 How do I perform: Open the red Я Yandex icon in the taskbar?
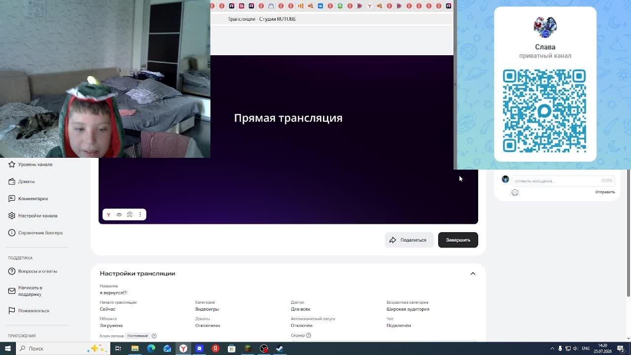pos(215,349)
